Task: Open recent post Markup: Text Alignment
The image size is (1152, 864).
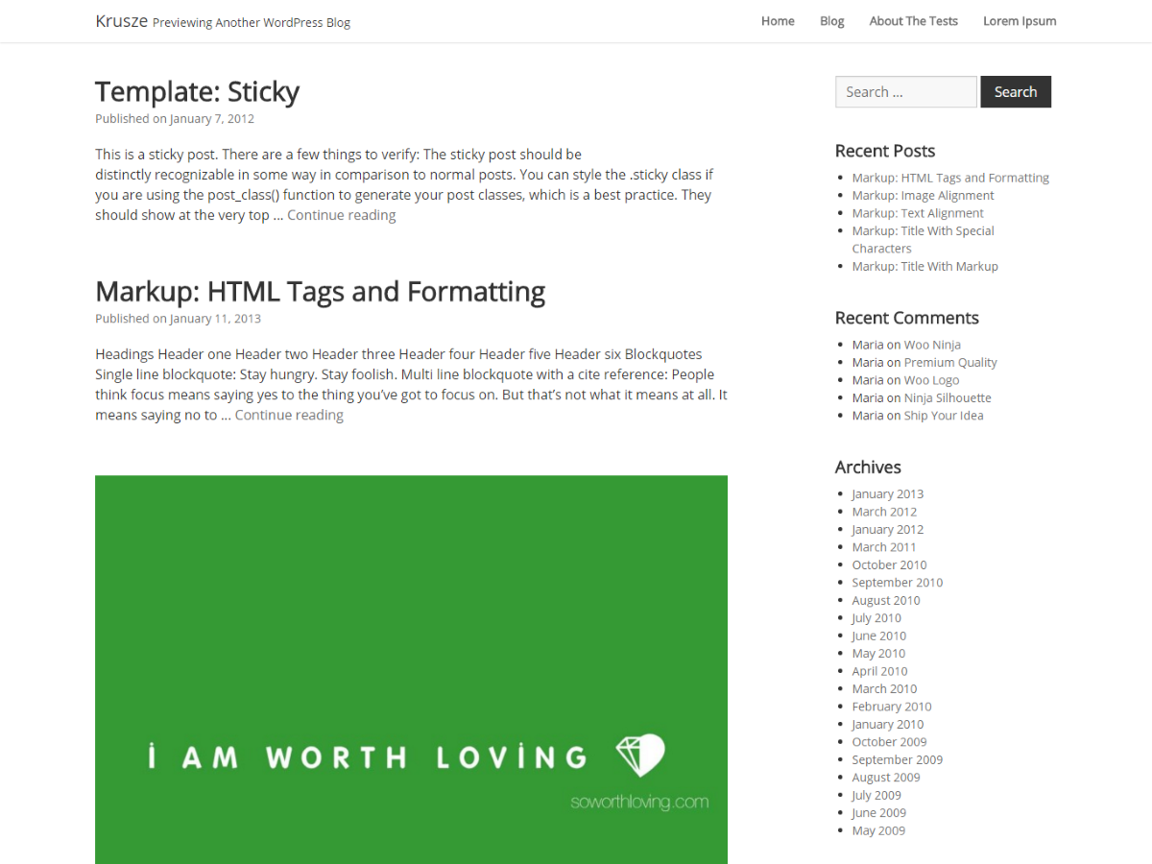Action: [x=918, y=213]
